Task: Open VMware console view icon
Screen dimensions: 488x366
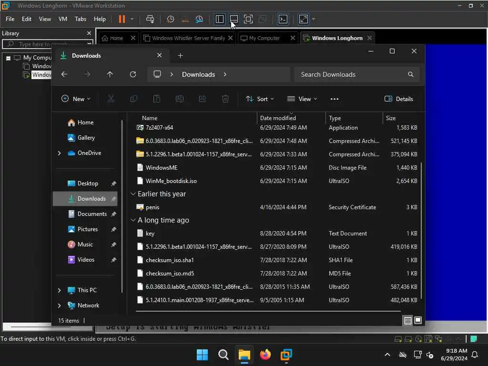Action: 283,19
